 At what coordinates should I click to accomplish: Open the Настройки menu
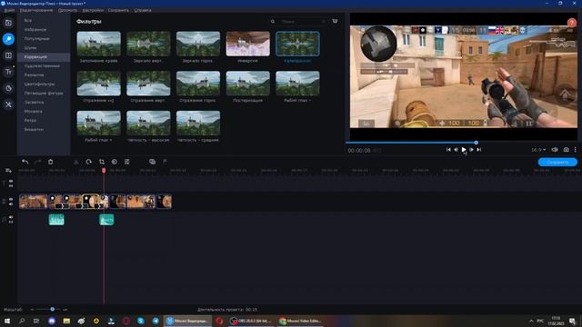93,10
